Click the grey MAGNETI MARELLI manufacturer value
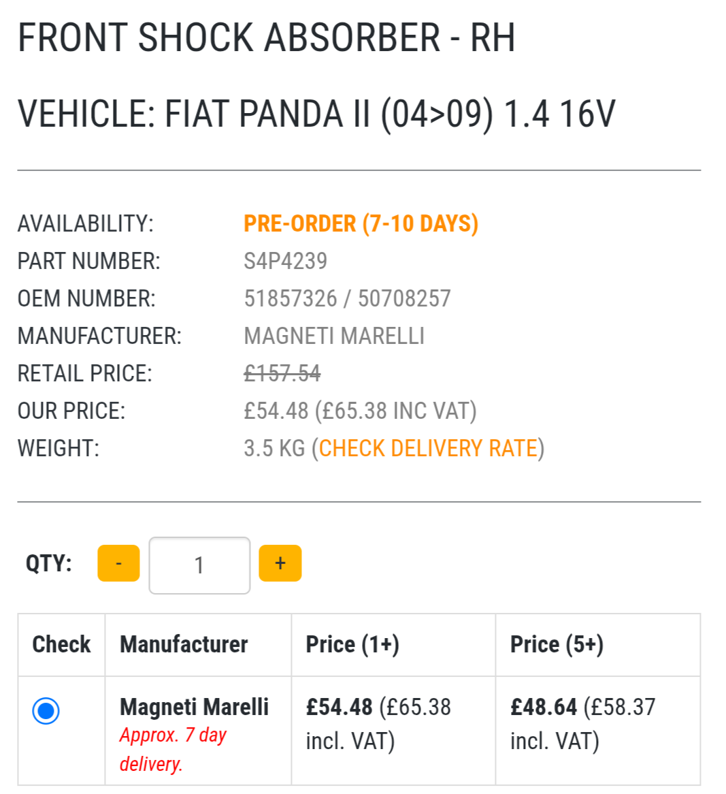Viewport: 726px width, 794px height. pyautogui.click(x=334, y=336)
